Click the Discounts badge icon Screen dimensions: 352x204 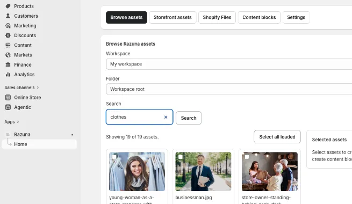point(8,35)
